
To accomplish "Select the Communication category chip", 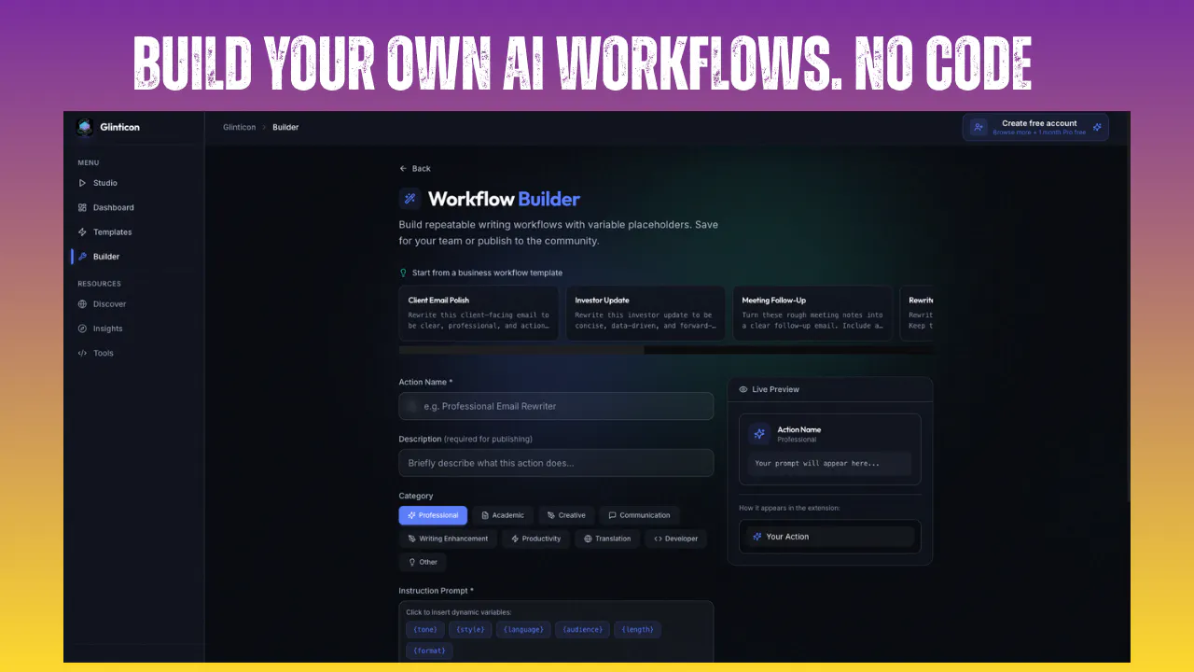I will (x=639, y=515).
